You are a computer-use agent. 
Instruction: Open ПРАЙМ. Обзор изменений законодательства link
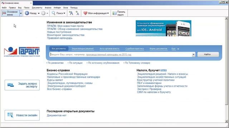(x=75, y=29)
